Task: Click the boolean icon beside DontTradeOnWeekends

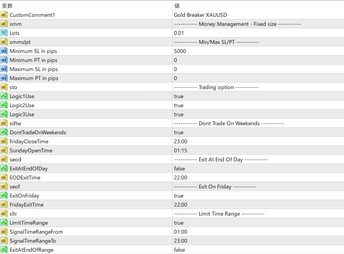Action: point(4,132)
